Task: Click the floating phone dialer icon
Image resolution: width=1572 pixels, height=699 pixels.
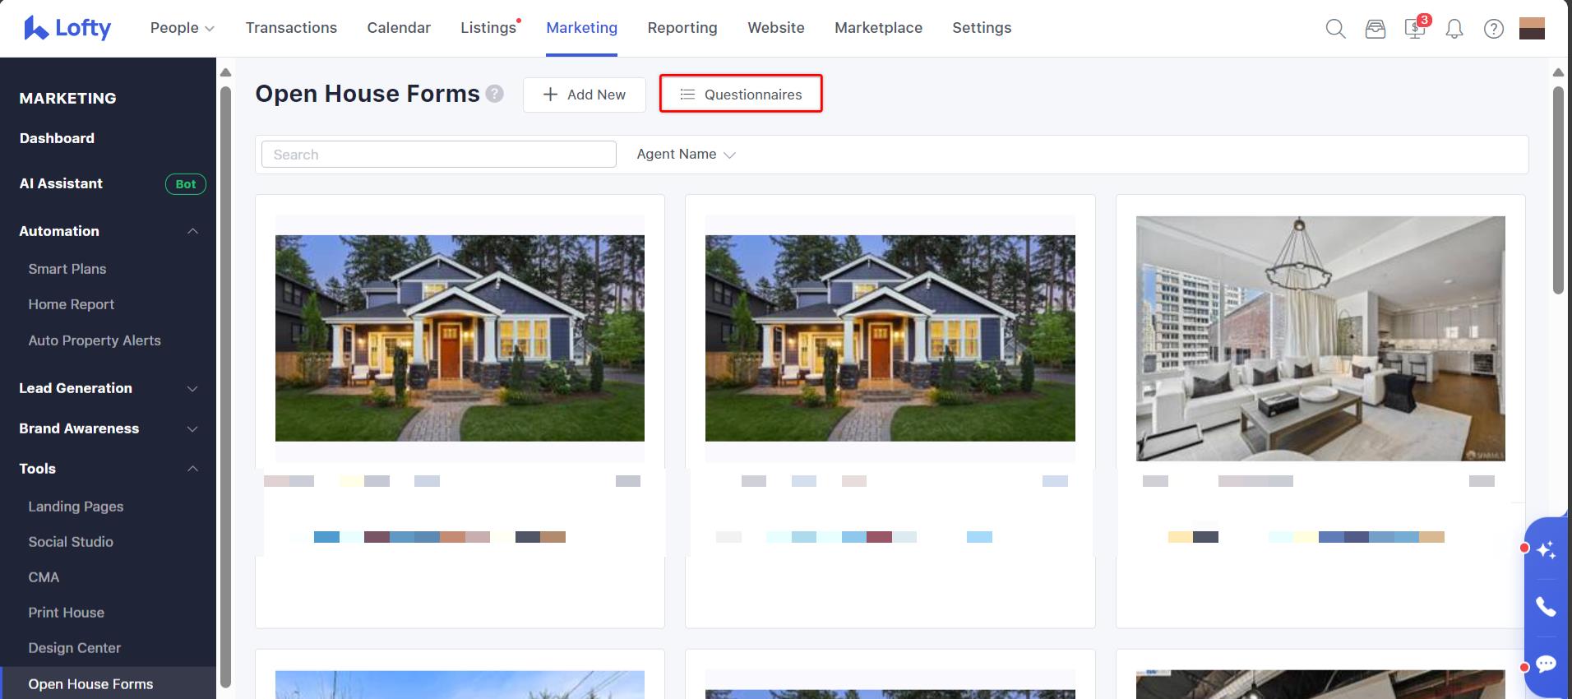Action: [x=1546, y=607]
